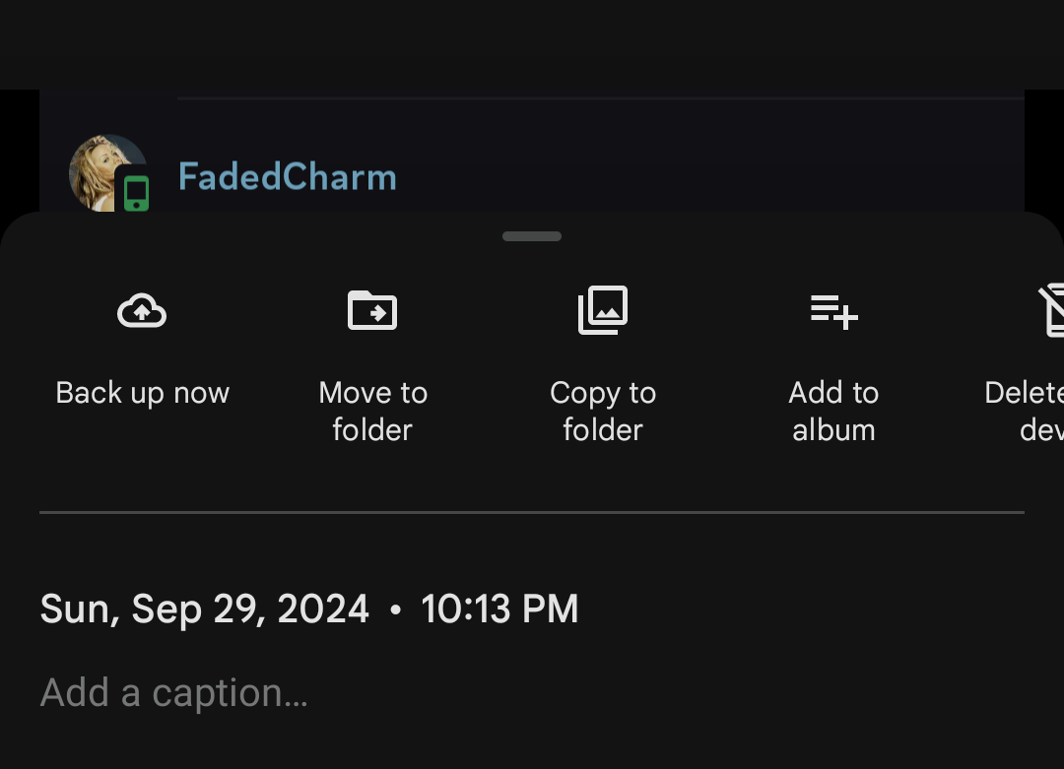1064x769 pixels.
Task: Tap the date Sun, Sep 29, 2024
Action: (x=205, y=609)
